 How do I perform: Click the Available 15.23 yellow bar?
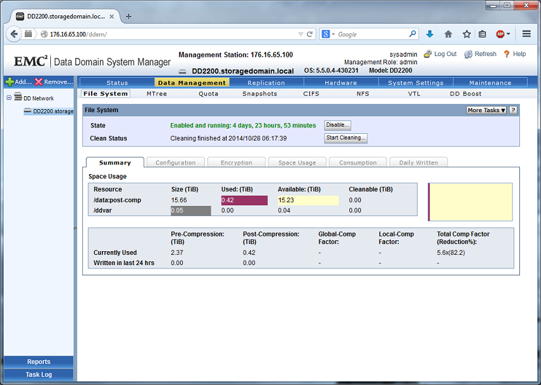(308, 200)
